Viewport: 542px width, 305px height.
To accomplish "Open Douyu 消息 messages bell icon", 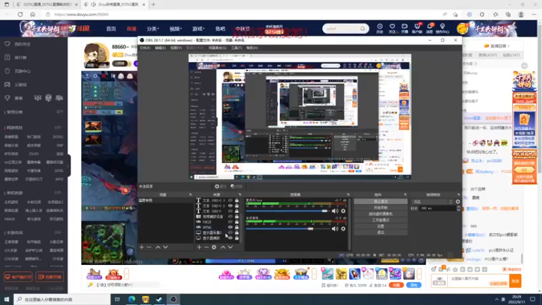I will 430,28.
